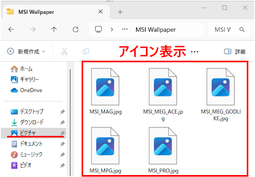Go forward with the right arrow
The image size is (255, 177).
point(33,29)
